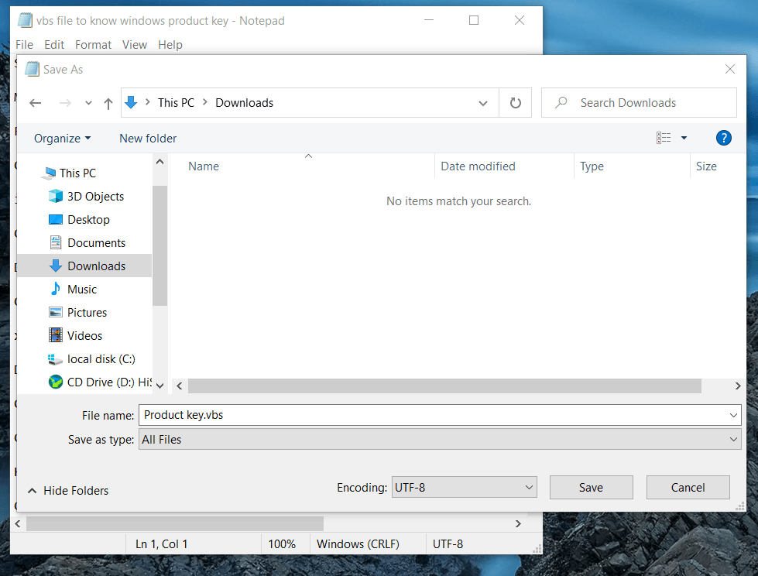Sort by Date modified column header
This screenshot has height=576, width=758.
click(478, 166)
